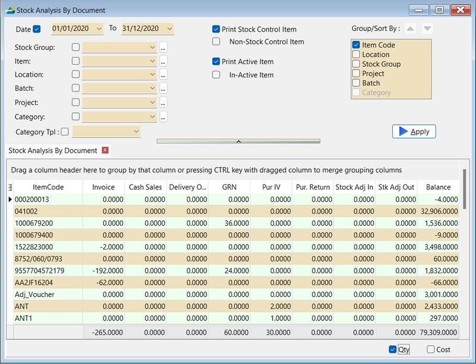Expand the Category Tpl dropdown
Screen dimensions: 476x364
[135, 132]
